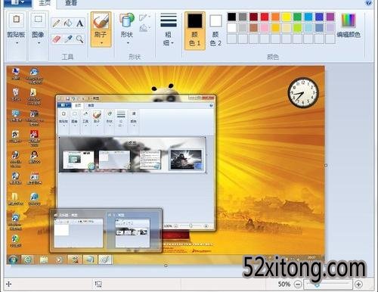Select the Fill with color bucket tool

[x=68, y=23]
